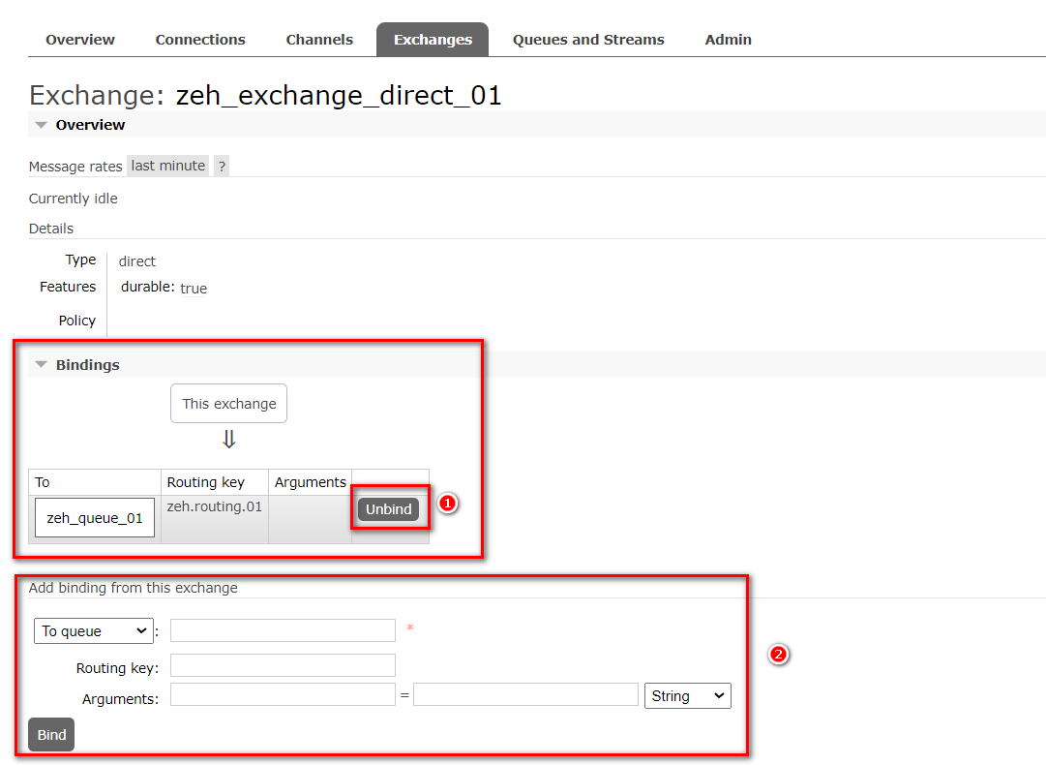Unbind zeh_queue_01 from this exchange
1046x765 pixels.
click(388, 509)
